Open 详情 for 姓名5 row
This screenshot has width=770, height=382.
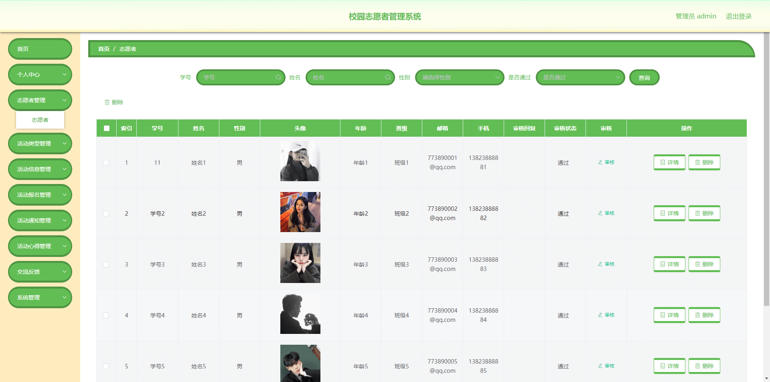(x=669, y=366)
